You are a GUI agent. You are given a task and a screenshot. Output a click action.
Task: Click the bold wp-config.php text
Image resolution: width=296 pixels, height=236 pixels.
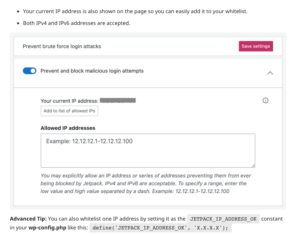coord(47,228)
